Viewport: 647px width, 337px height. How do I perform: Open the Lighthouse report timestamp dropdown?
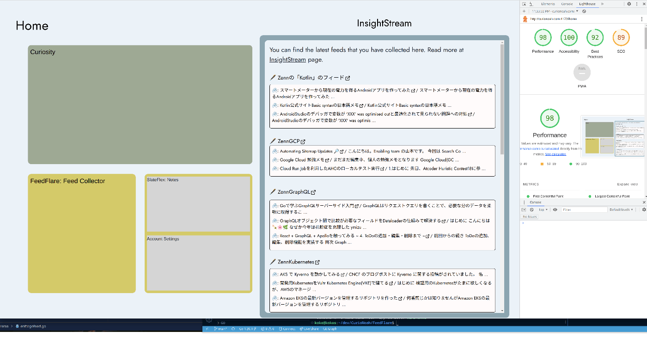555,11
